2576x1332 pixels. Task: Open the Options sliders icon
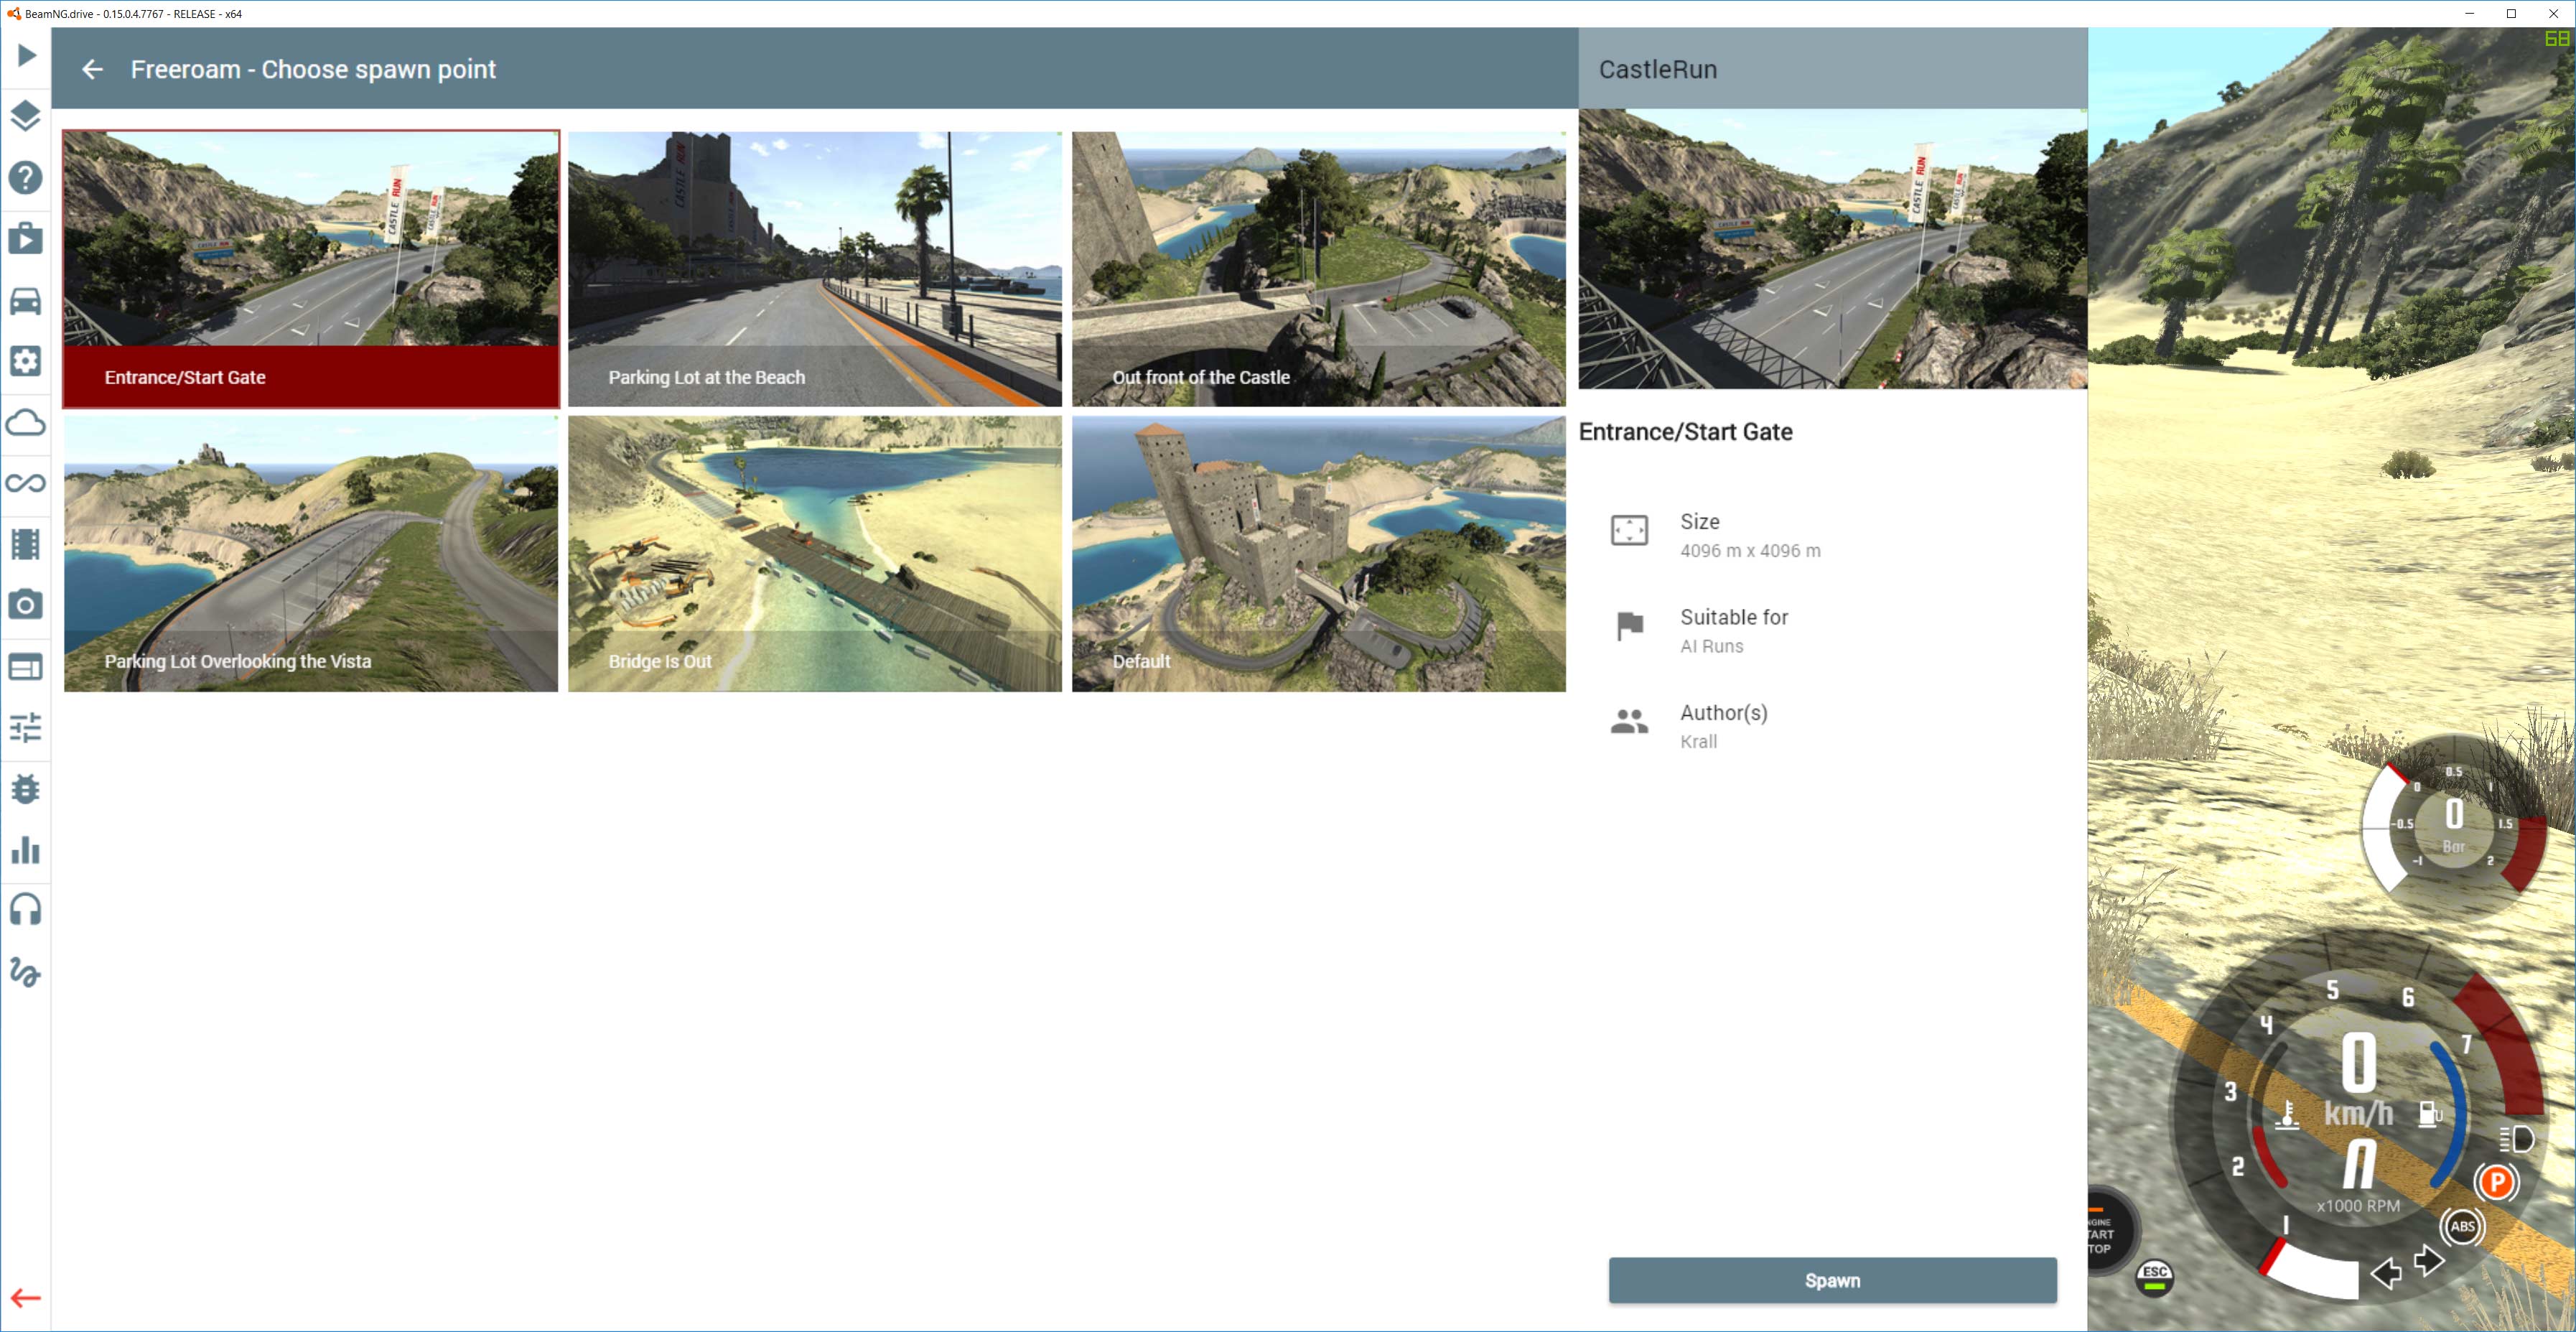click(26, 727)
